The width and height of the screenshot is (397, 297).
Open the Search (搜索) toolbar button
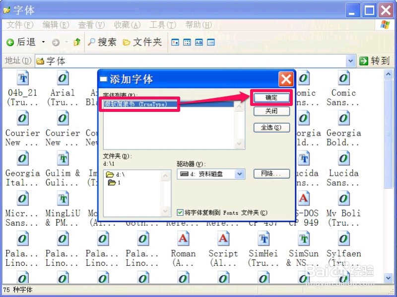click(x=102, y=42)
